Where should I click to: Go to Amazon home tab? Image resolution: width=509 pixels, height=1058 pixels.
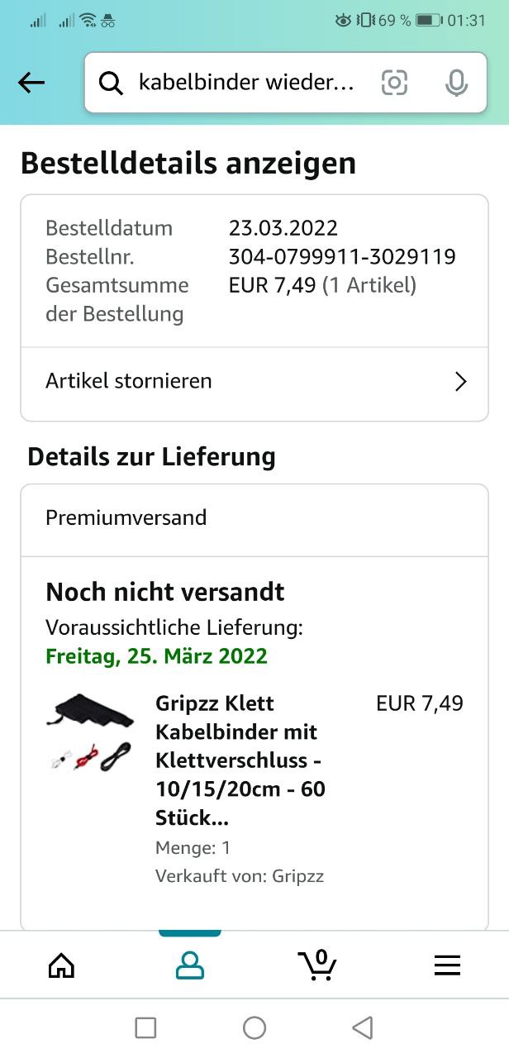(x=62, y=965)
